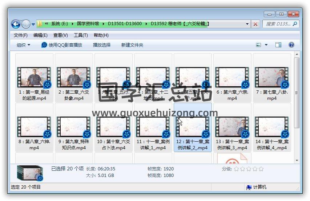Screen dimensions: 310x201
Task: Expand arrow after 系统 (E:) breadcrumb
Action: point(73,24)
